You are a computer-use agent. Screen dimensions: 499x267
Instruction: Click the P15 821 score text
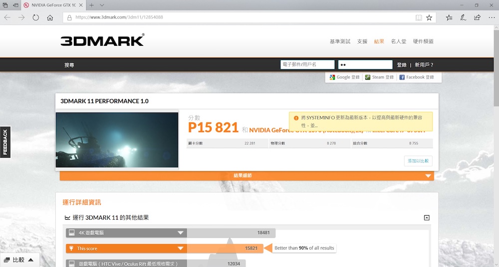[x=213, y=128]
